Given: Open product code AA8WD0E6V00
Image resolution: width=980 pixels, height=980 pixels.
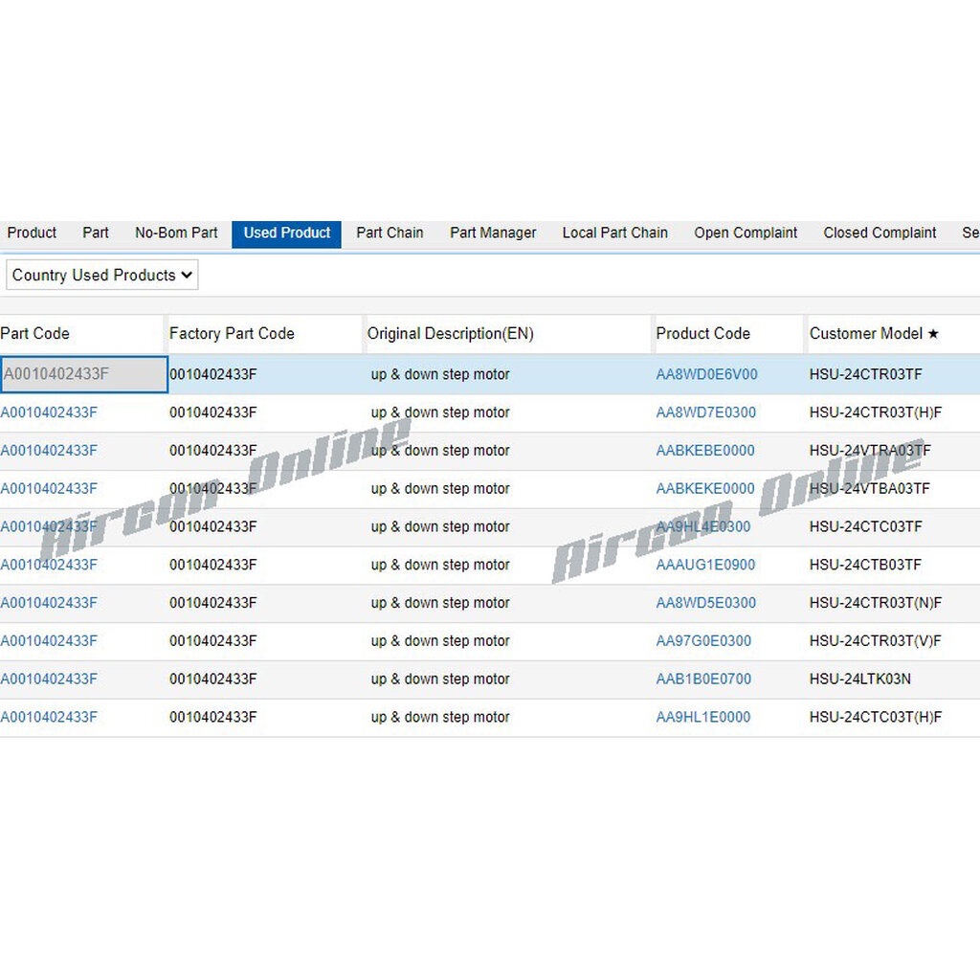Looking at the screenshot, I should (x=707, y=374).
